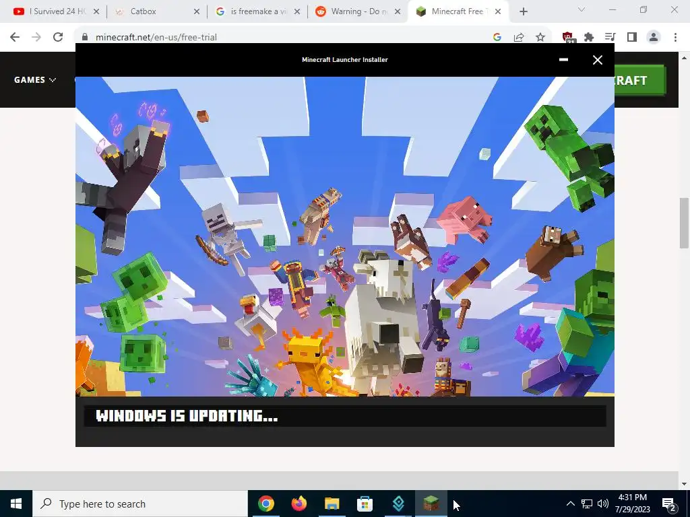Open a new browser tab
Image resolution: width=690 pixels, height=517 pixels.
coord(523,11)
